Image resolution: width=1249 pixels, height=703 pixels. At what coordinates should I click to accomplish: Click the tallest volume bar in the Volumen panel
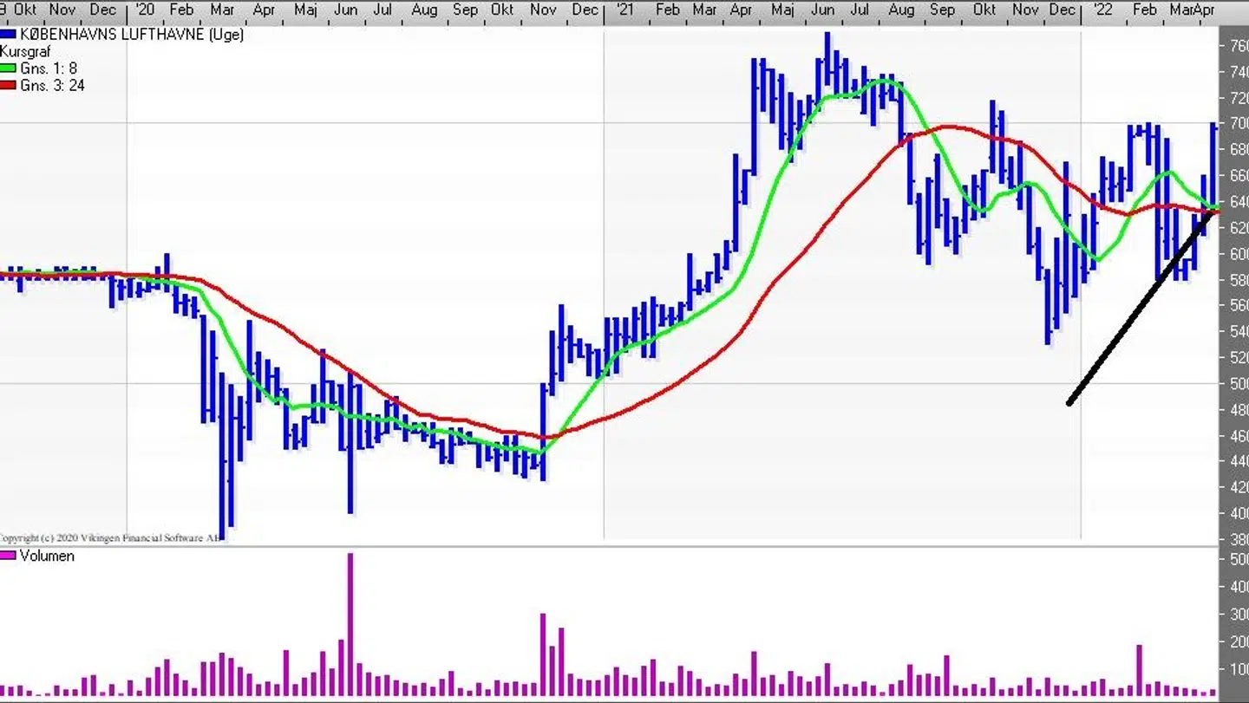(350, 624)
